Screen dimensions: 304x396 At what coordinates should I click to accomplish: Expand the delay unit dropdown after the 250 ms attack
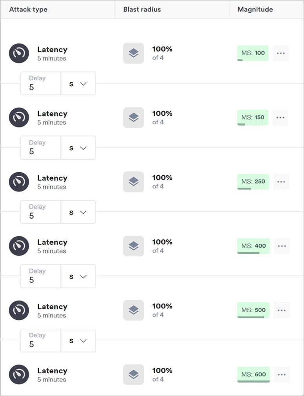(x=78, y=212)
